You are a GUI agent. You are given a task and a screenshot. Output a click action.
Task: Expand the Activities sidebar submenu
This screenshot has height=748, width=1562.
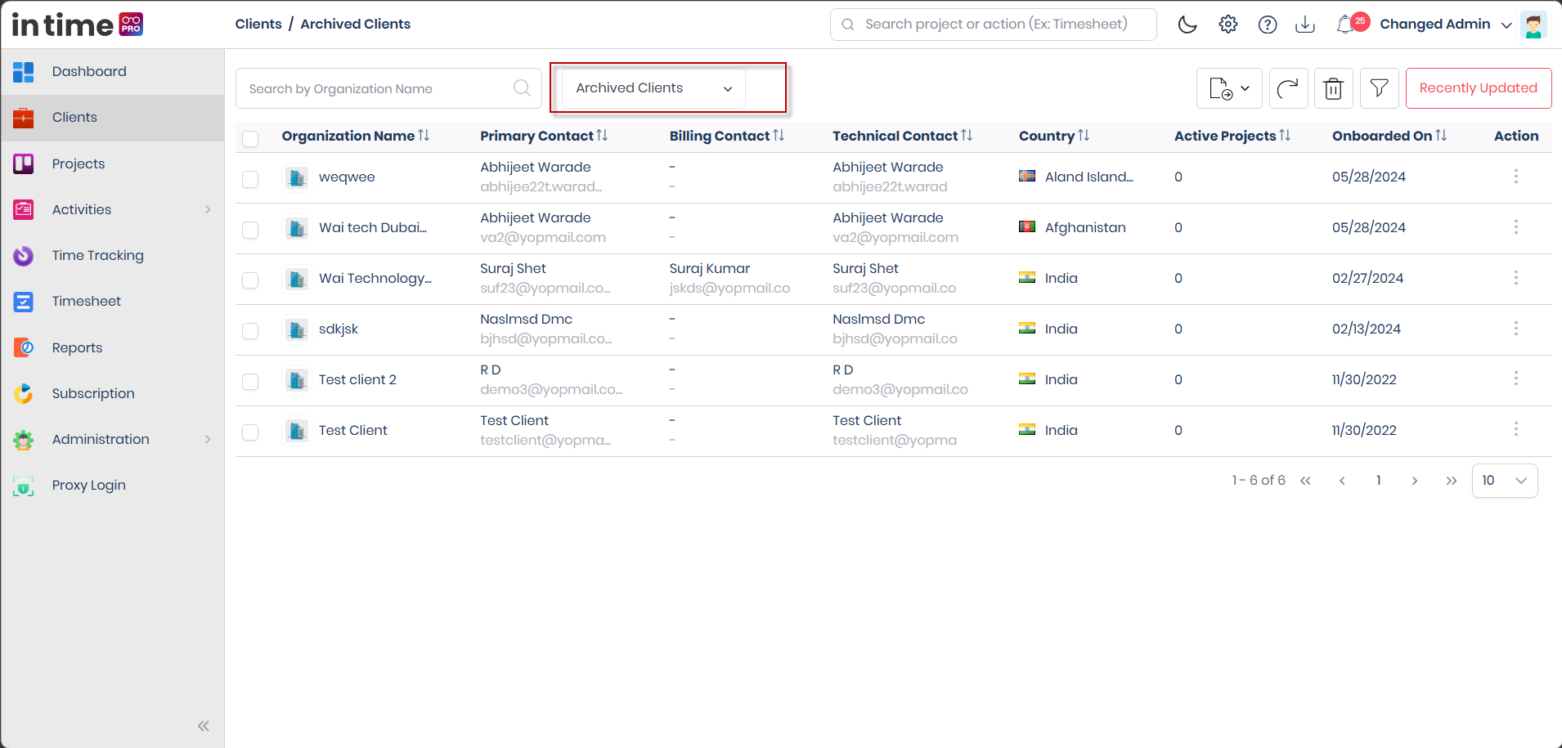pos(208,209)
